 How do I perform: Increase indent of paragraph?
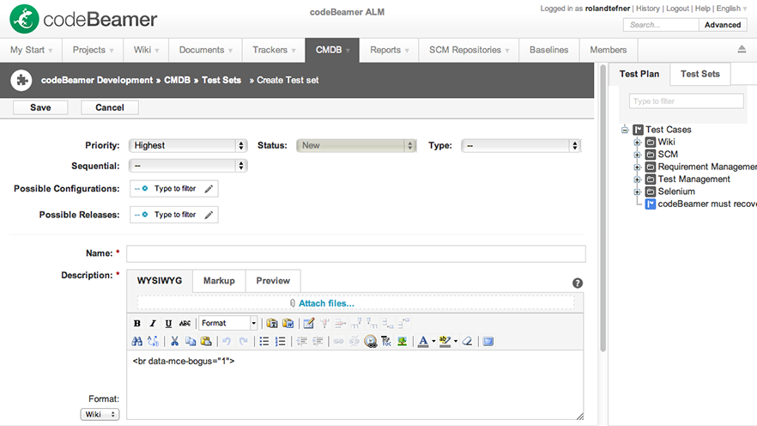[x=318, y=342]
